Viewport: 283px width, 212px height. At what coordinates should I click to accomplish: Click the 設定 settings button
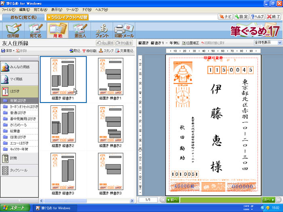(241, 17)
